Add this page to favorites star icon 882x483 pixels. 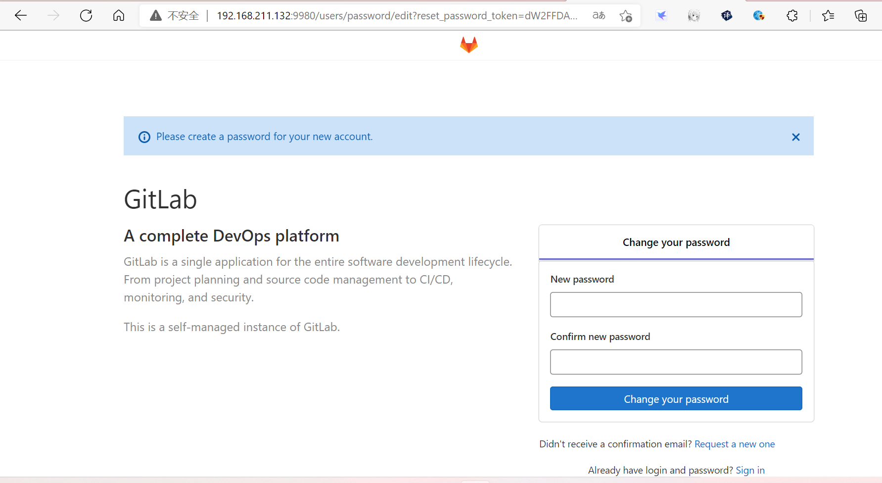point(626,16)
